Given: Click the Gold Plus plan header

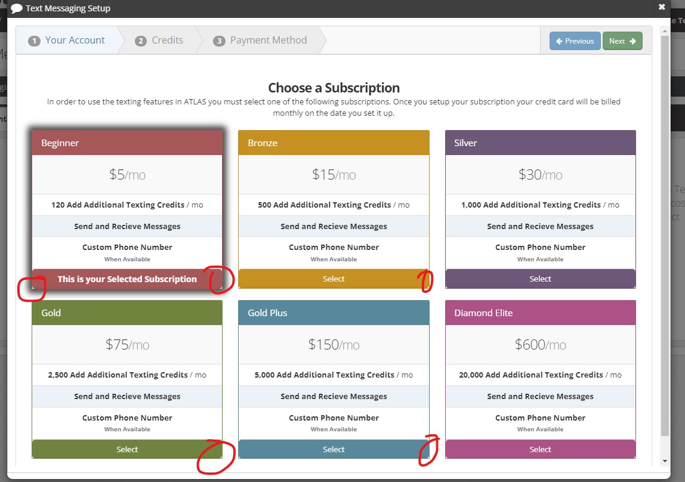Looking at the screenshot, I should point(334,313).
